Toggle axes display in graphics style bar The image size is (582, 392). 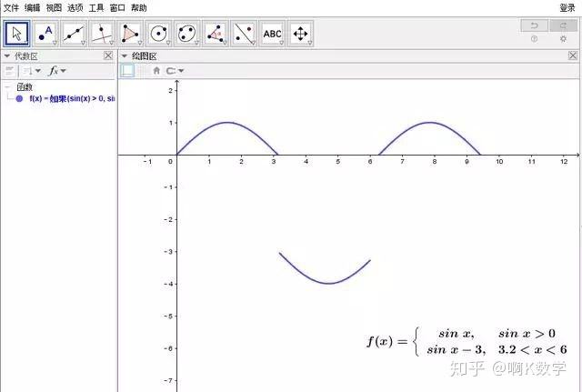pos(127,71)
